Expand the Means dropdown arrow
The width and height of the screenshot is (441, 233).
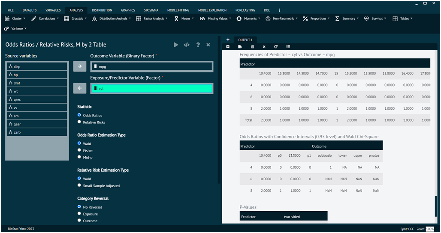pyautogui.click(x=193, y=18)
